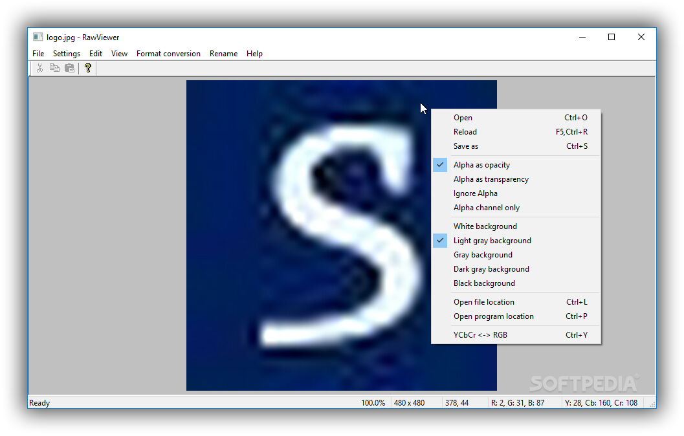Image resolution: width=684 pixels, height=436 pixels.
Task: Click the 480 x 480 dimensions status
Action: [409, 403]
